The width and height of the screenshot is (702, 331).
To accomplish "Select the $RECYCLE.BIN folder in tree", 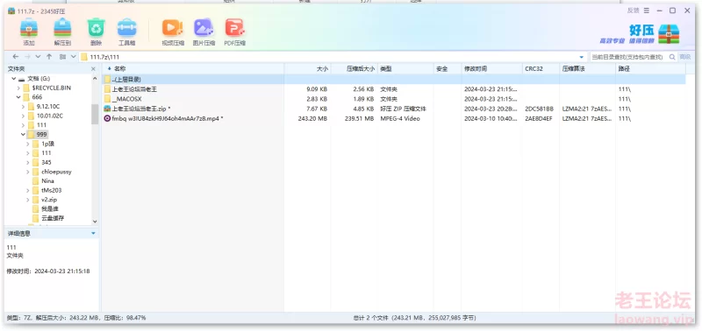I will coord(52,88).
